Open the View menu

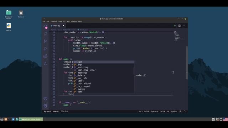tap(60, 22)
